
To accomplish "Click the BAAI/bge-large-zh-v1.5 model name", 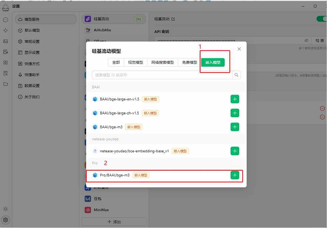I will [x=119, y=113].
